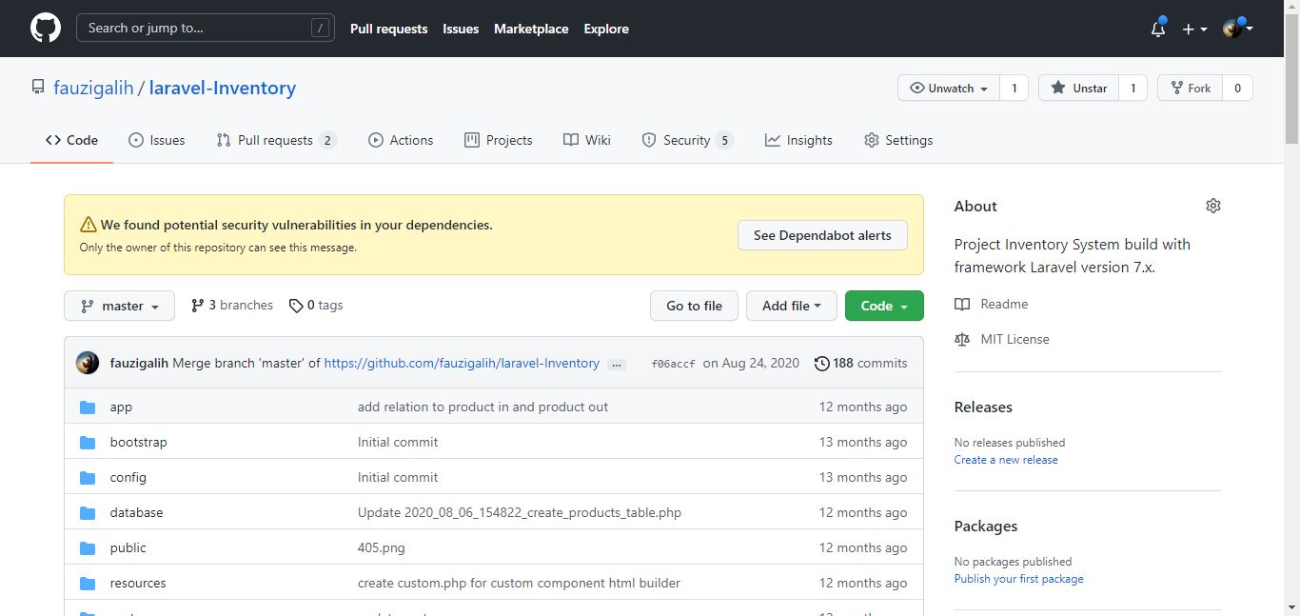Switch to the Security tab

point(688,140)
